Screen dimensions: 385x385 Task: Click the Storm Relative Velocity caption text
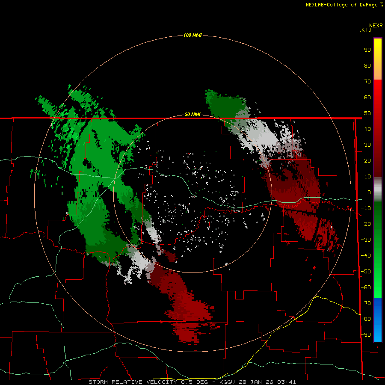[x=192, y=382]
